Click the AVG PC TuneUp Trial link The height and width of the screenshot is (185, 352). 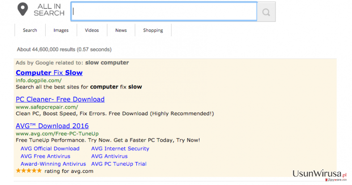click(119, 164)
